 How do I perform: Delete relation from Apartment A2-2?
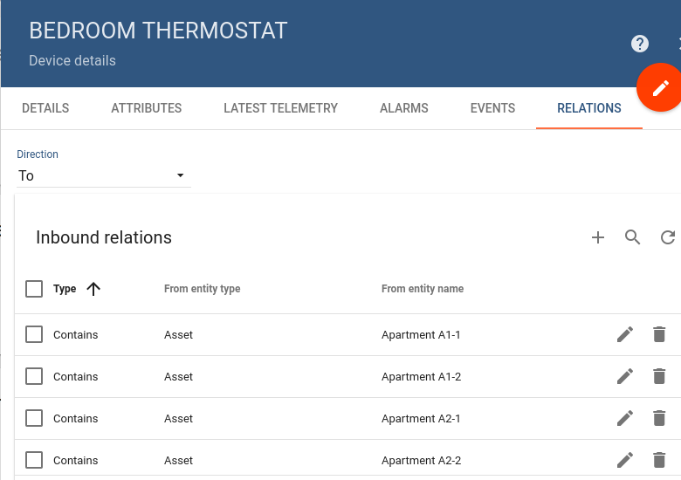coord(659,460)
